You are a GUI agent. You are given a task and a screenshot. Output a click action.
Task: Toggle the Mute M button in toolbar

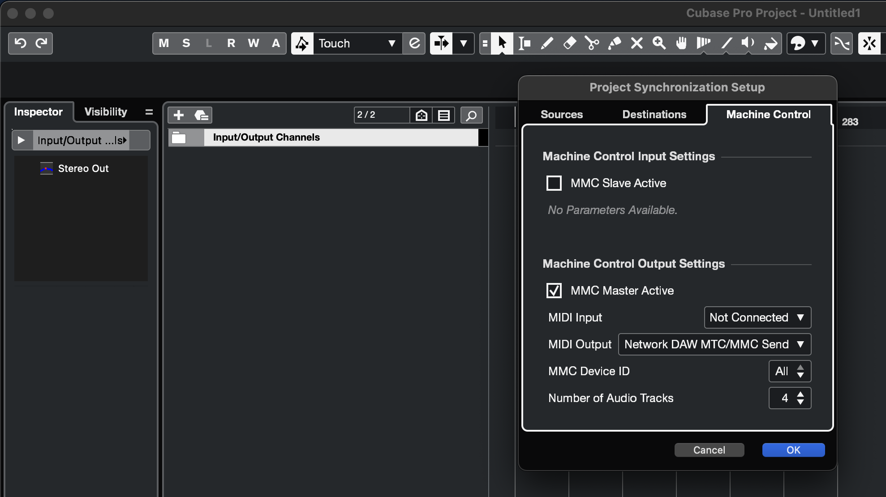click(164, 43)
